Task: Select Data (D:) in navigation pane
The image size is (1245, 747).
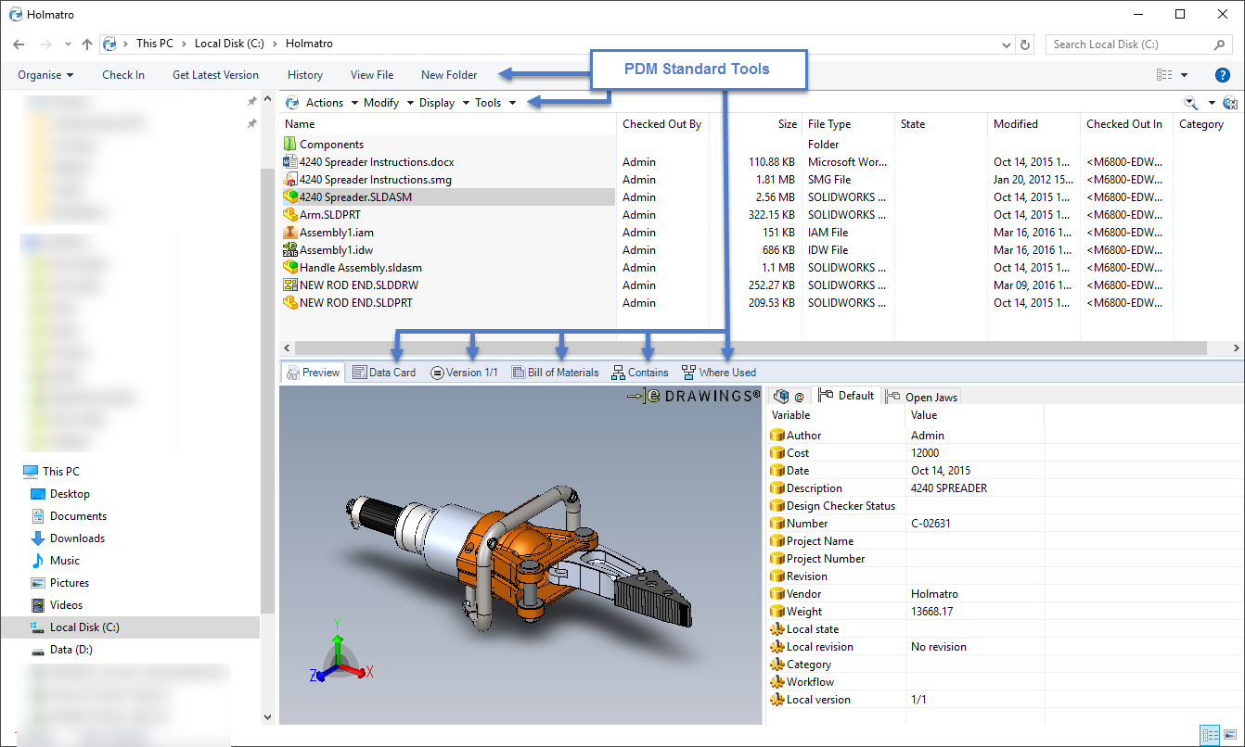Action: pyautogui.click(x=71, y=650)
